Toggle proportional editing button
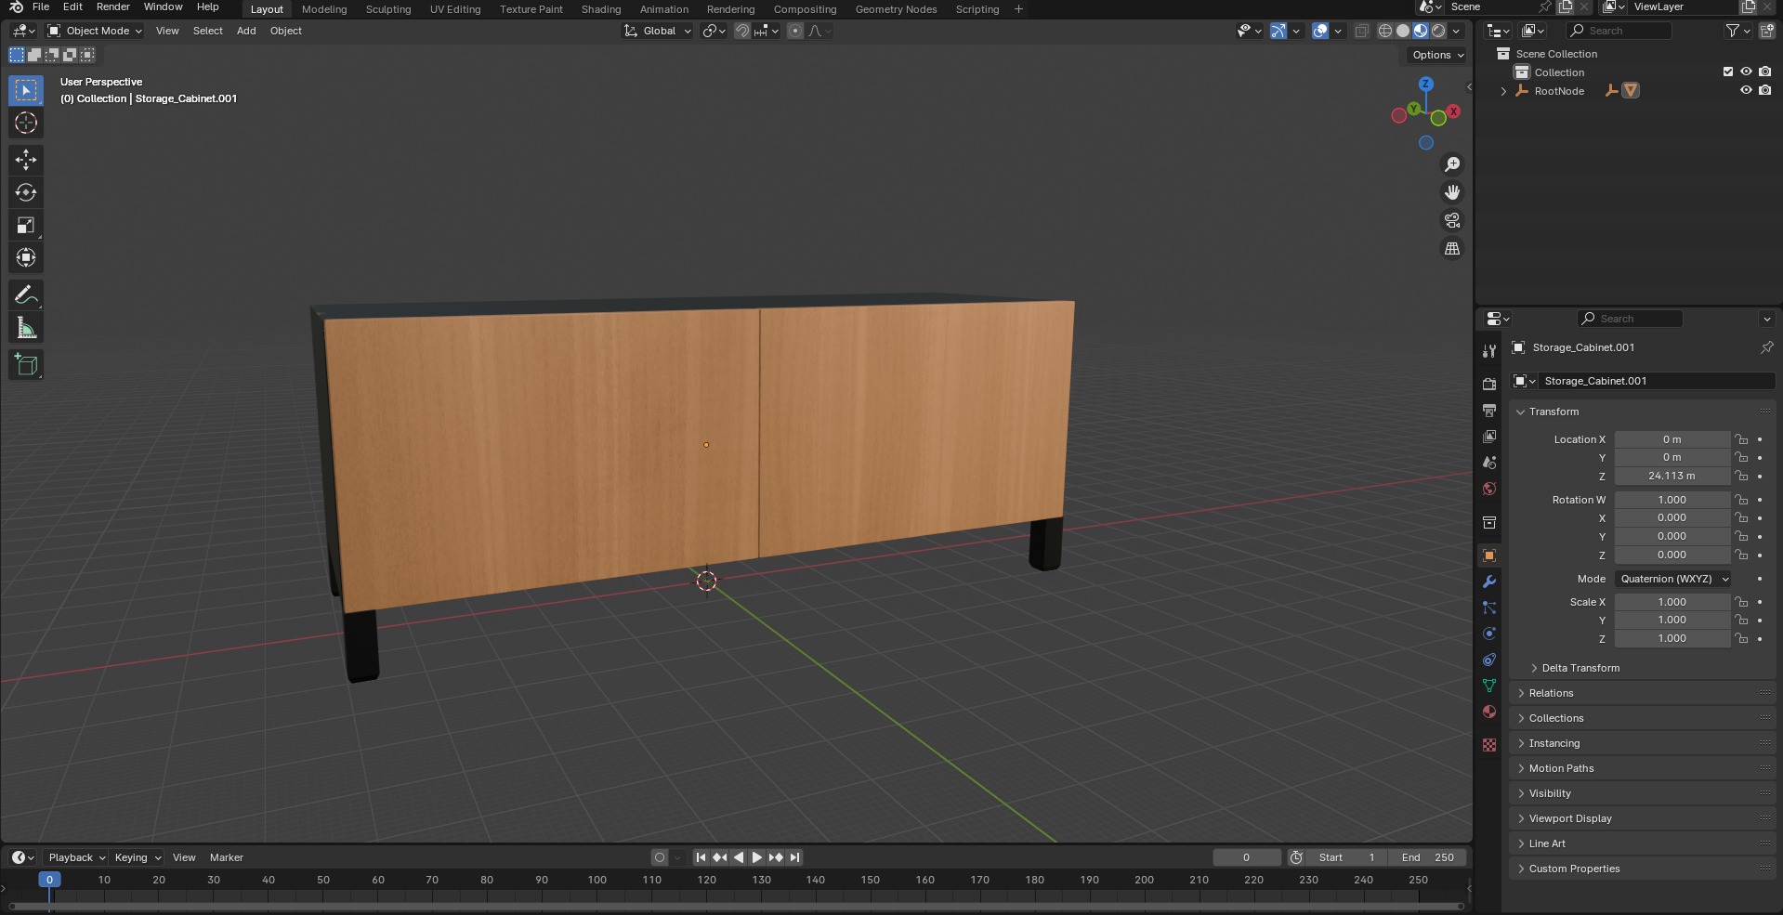1783x915 pixels. click(x=795, y=31)
